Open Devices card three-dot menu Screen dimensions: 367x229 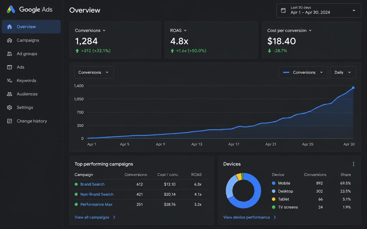(x=354, y=164)
